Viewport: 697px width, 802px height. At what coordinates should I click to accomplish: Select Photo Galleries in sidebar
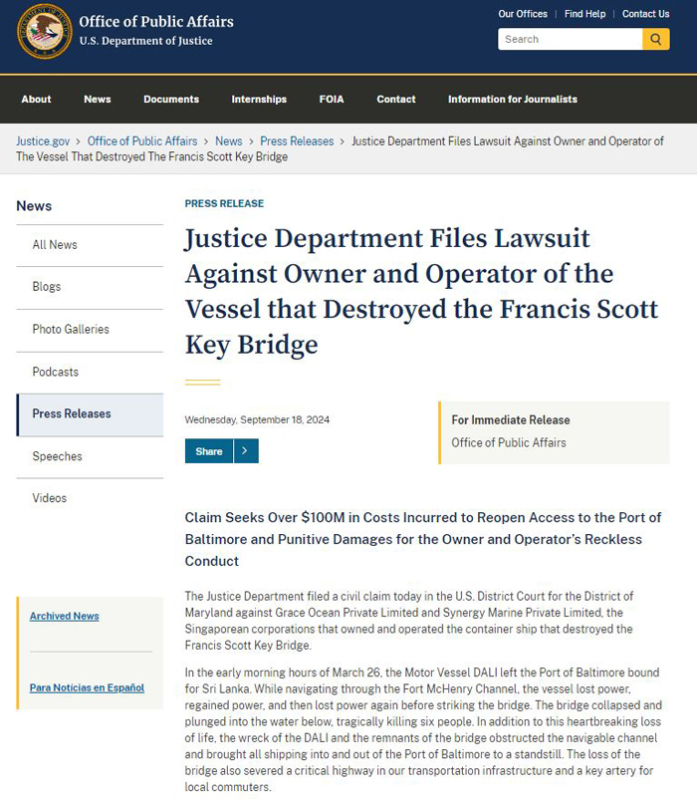tap(90, 330)
